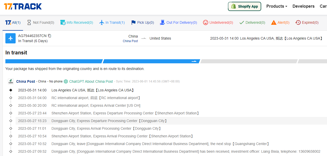Open the Shopify App button
The height and width of the screenshot is (156, 327).
(x=244, y=6)
